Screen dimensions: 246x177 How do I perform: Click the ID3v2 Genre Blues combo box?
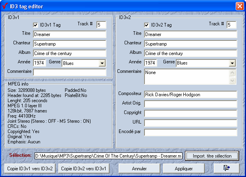tap(206, 63)
